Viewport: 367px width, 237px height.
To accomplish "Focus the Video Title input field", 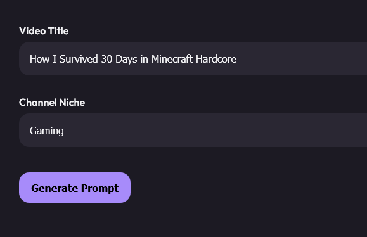I will coord(193,59).
